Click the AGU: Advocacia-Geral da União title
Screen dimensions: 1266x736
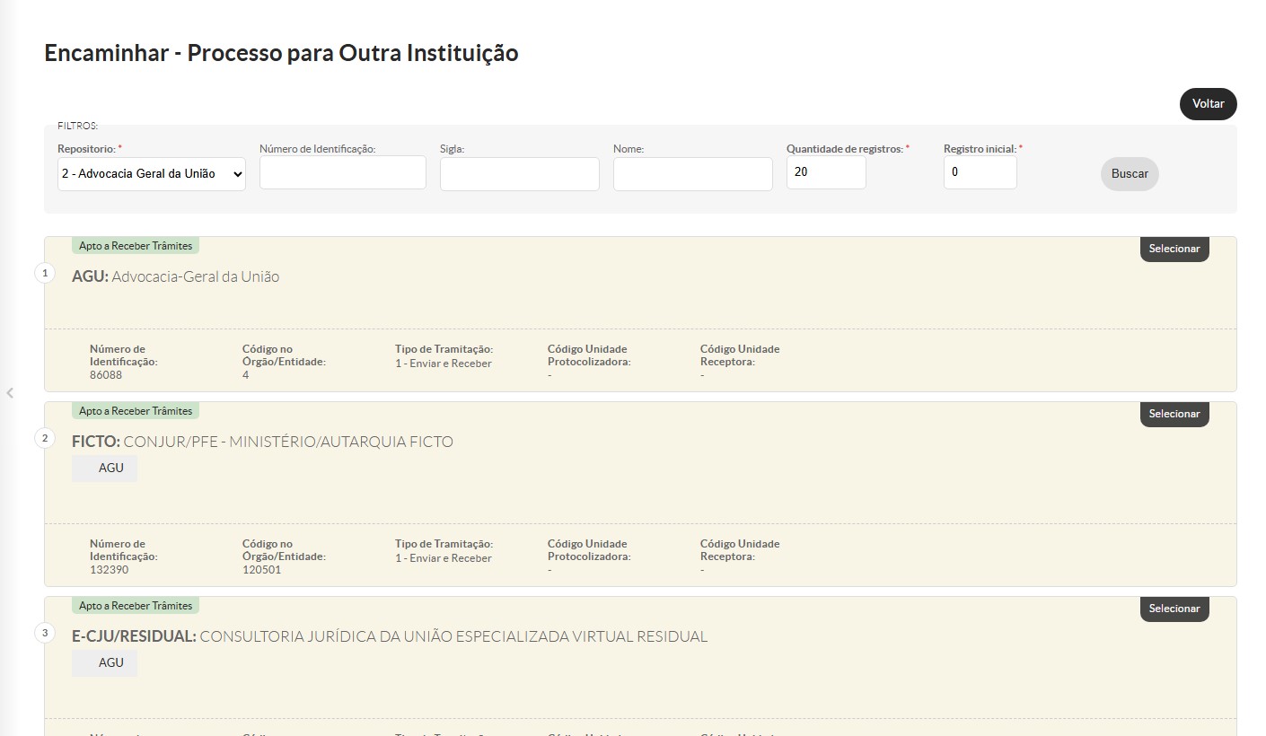[175, 276]
